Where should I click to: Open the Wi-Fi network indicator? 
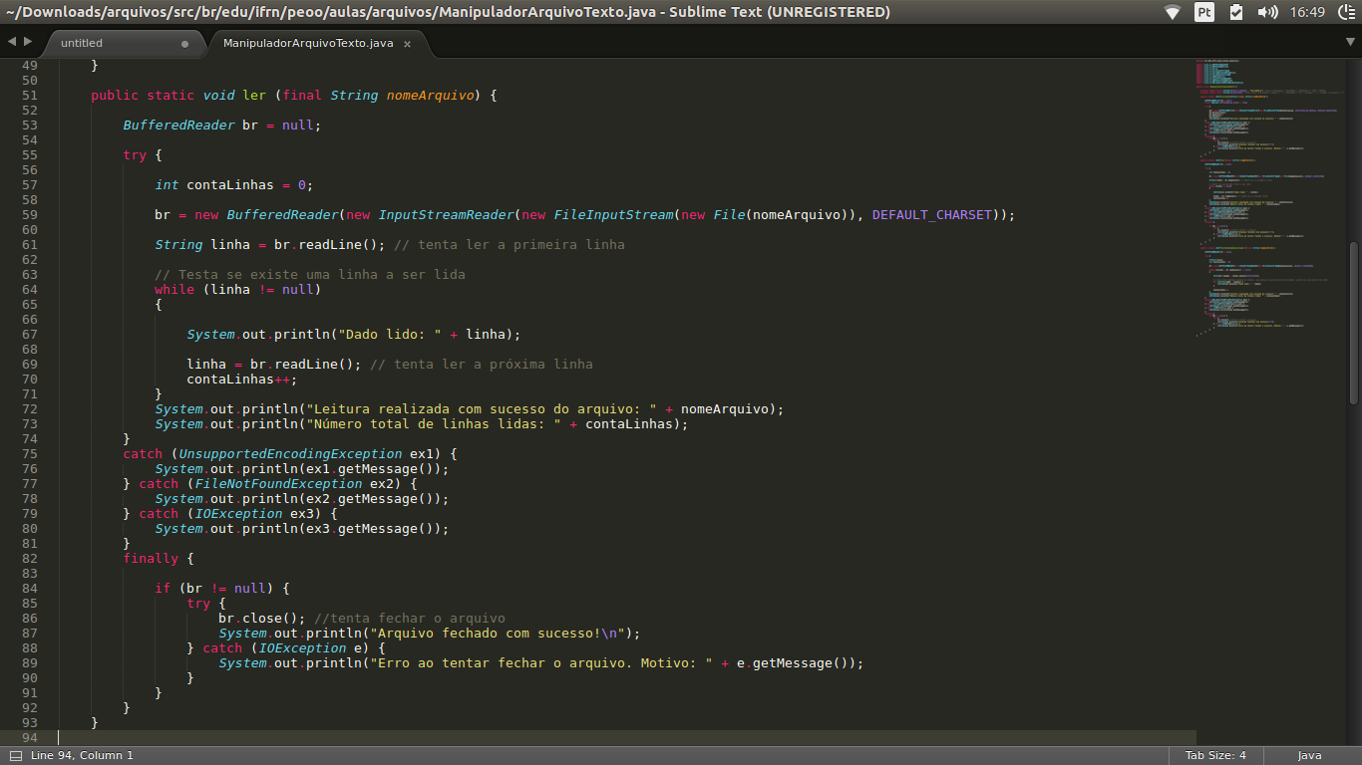point(1173,12)
